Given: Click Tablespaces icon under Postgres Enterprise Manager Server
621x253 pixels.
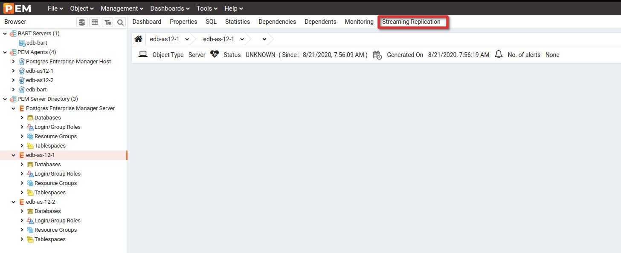Looking at the screenshot, I should [x=30, y=146].
